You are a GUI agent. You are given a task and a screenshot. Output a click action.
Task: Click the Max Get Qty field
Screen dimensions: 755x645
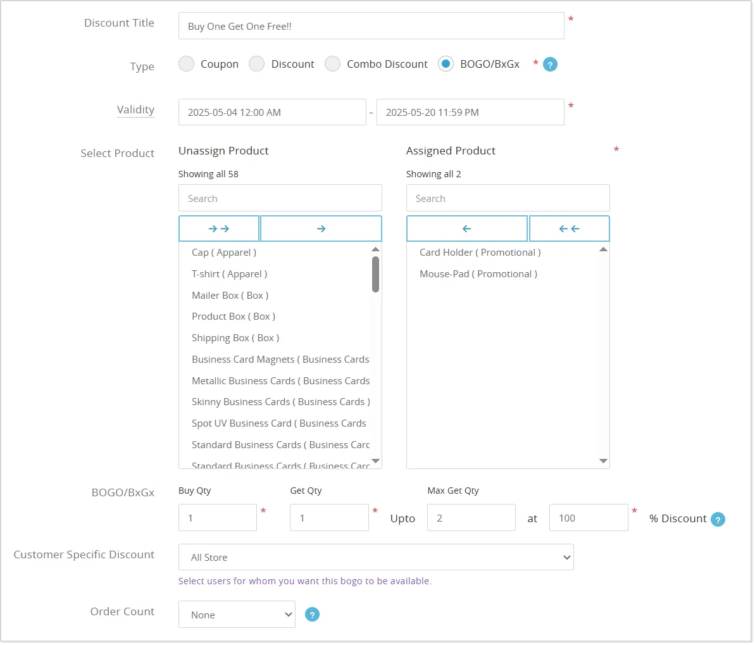pos(471,518)
